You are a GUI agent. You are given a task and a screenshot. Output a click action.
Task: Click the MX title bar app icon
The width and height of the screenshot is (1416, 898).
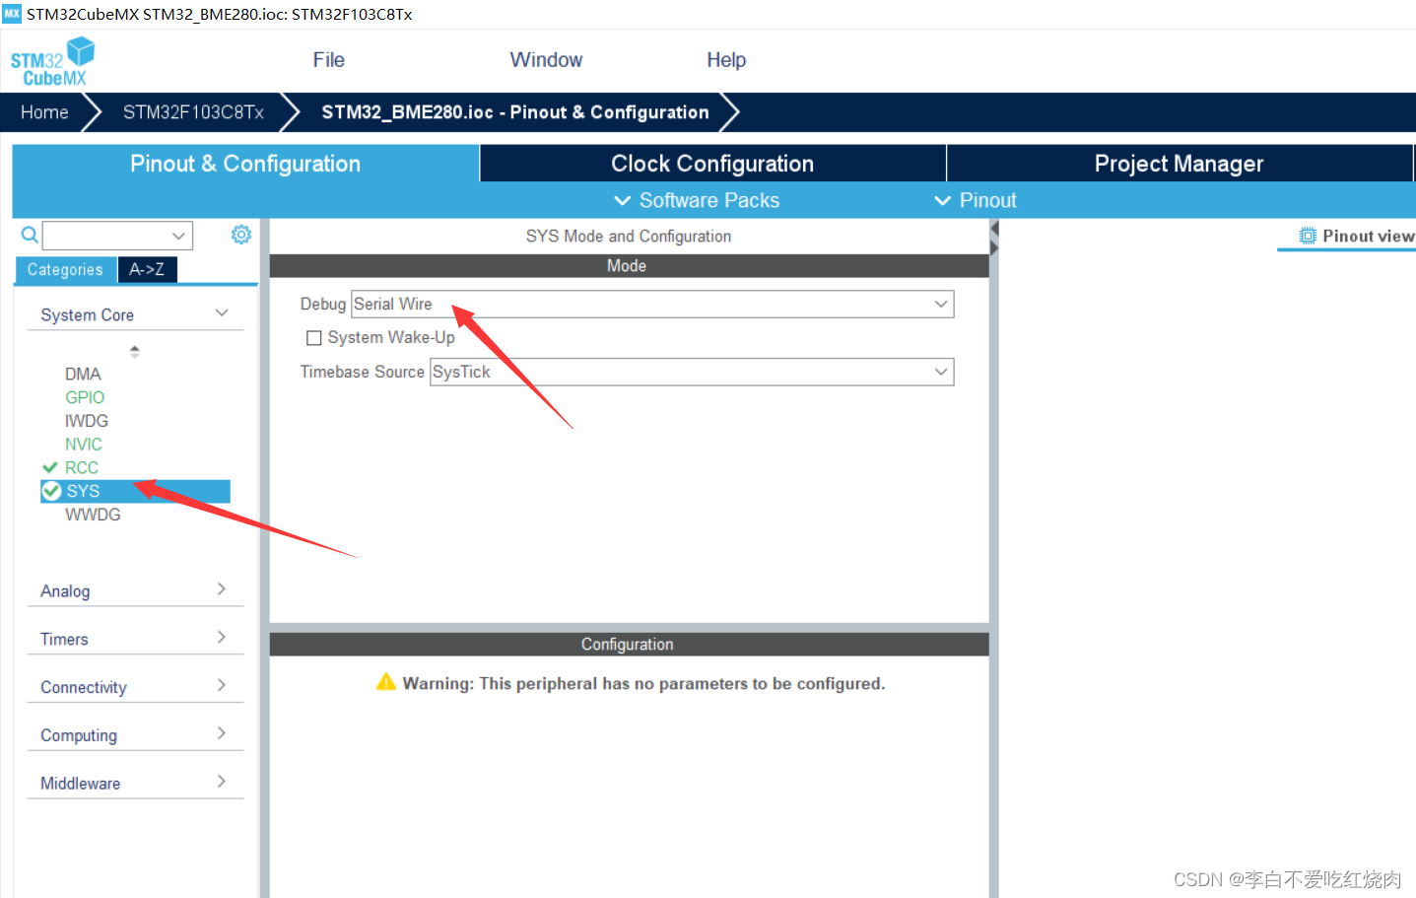pos(12,14)
